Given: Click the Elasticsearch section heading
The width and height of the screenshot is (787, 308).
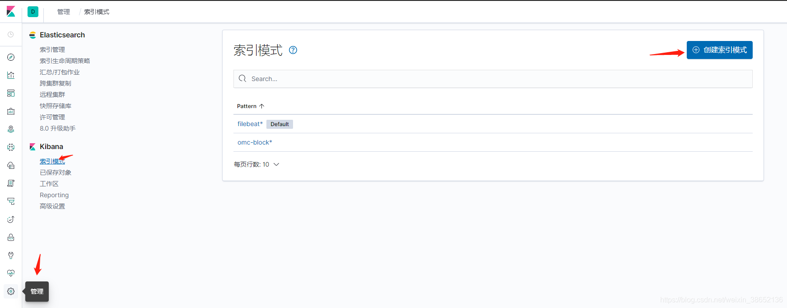Looking at the screenshot, I should coord(62,35).
